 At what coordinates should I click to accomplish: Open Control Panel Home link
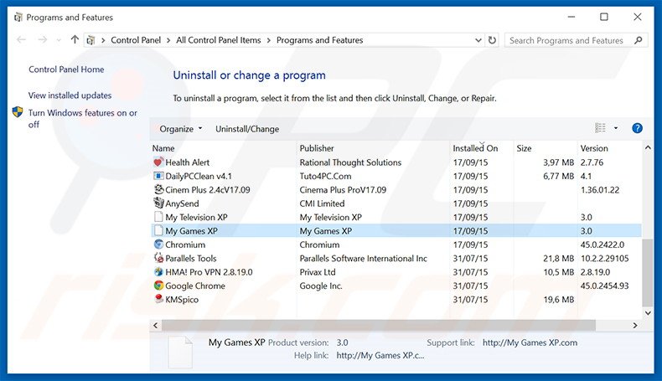tap(66, 70)
